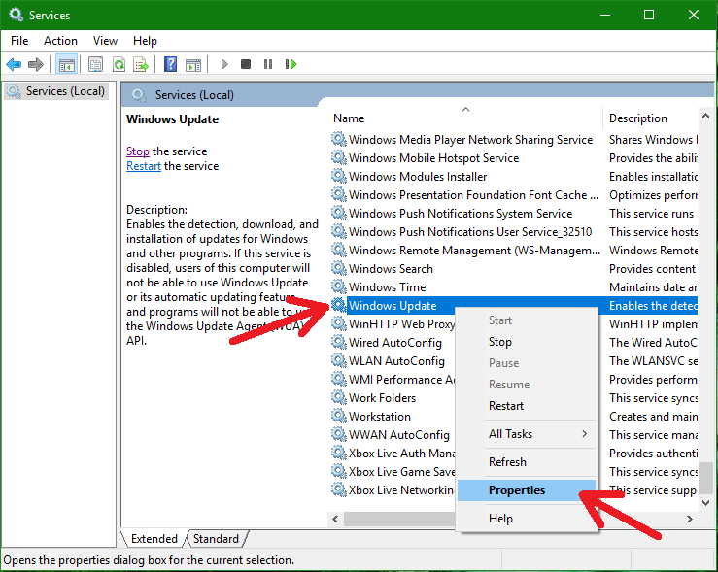Viewport: 718px width, 572px height.
Task: Open the Properties toolbar icon
Action: (96, 64)
